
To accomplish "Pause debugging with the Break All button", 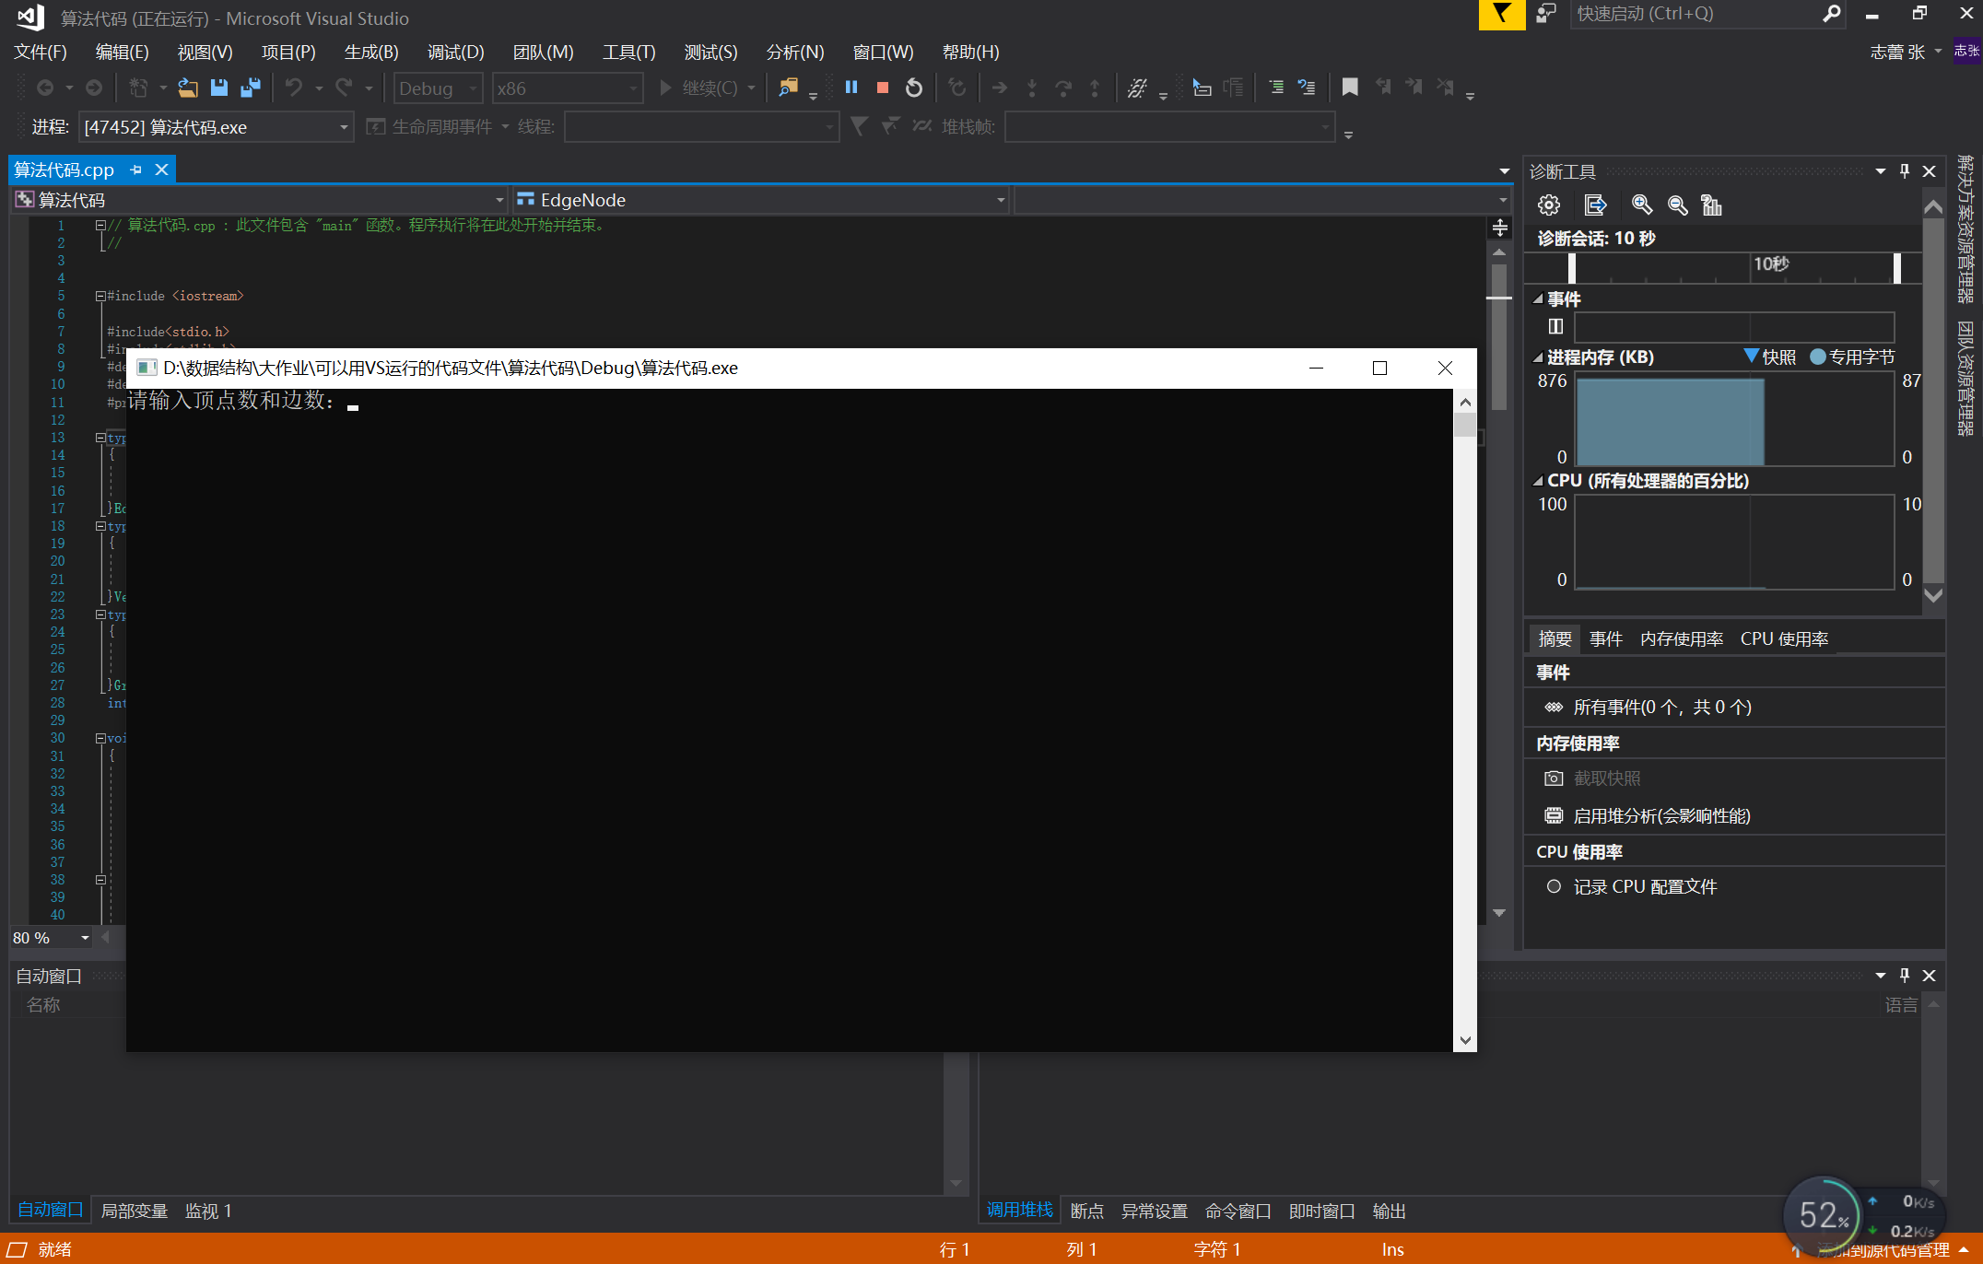I will (851, 88).
